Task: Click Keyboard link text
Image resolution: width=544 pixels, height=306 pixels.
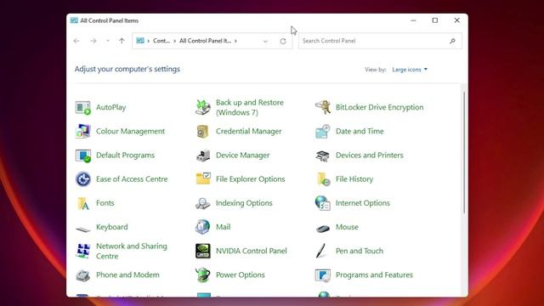Action: (x=111, y=227)
